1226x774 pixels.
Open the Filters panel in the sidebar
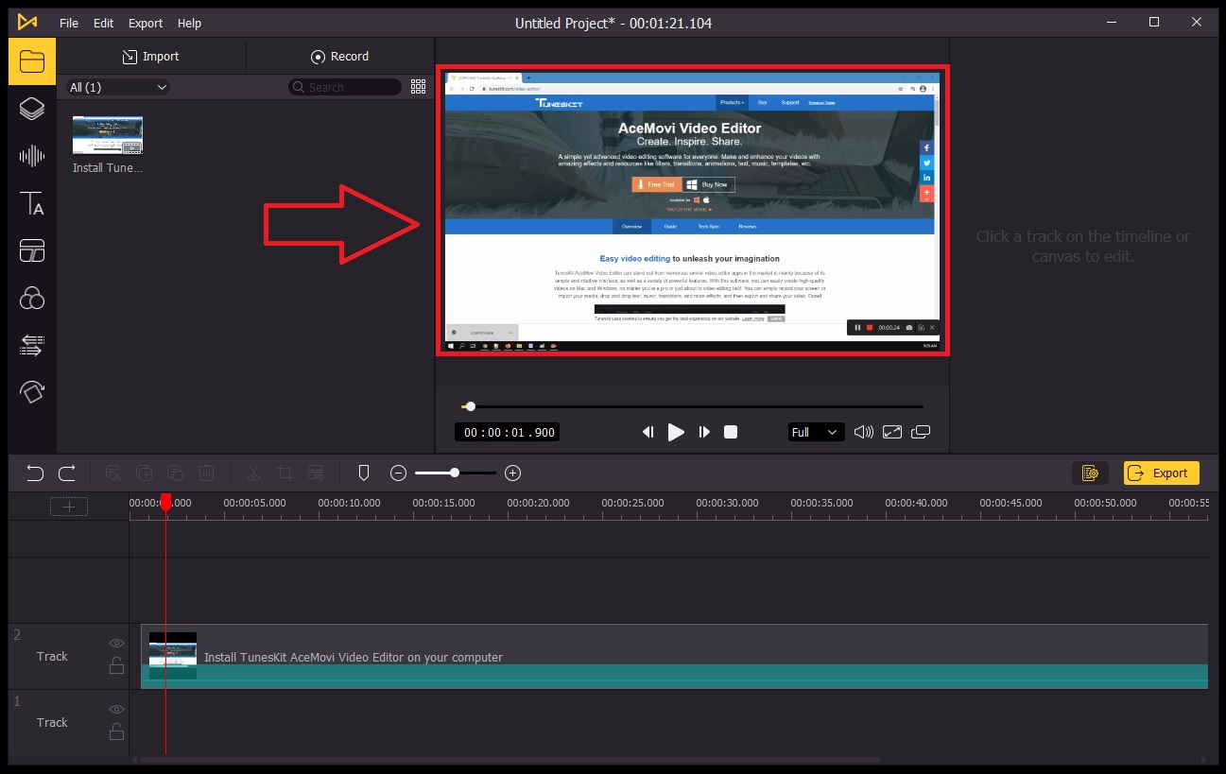tap(31, 298)
